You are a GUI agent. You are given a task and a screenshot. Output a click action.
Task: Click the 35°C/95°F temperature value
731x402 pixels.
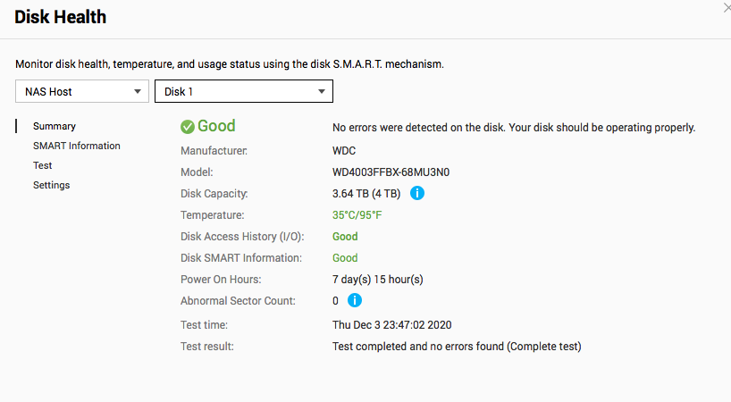tap(357, 215)
